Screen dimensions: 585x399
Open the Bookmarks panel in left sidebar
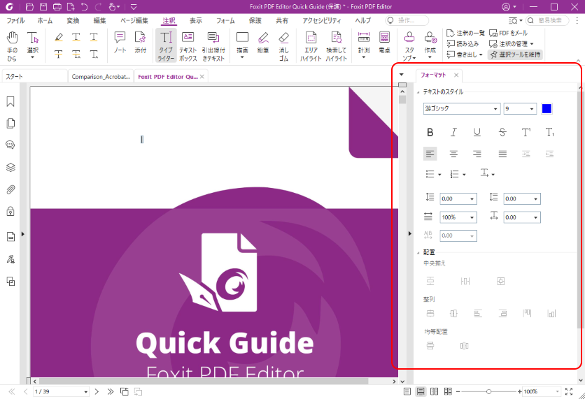[x=10, y=101]
